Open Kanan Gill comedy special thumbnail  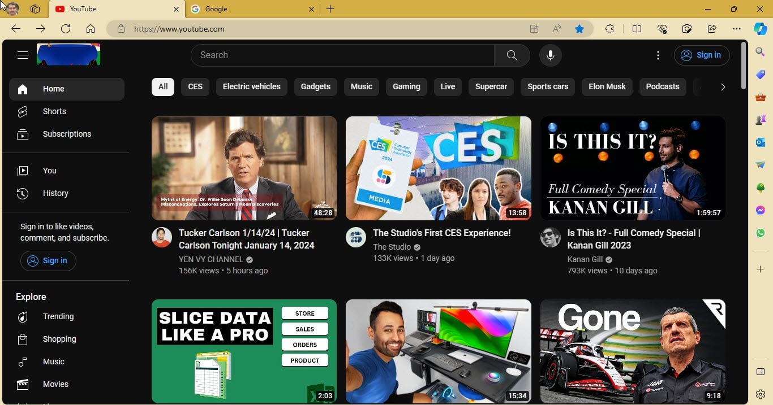click(x=633, y=168)
